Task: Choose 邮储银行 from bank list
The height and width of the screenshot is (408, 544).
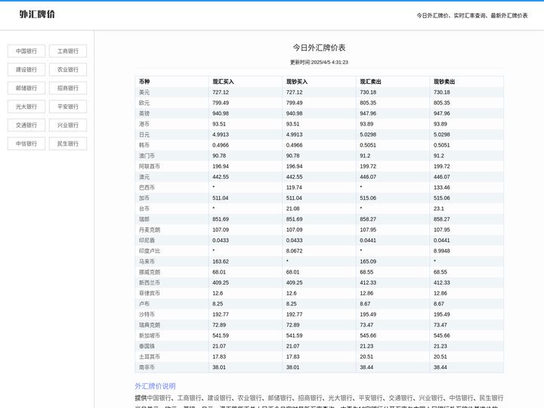Action: [26, 88]
